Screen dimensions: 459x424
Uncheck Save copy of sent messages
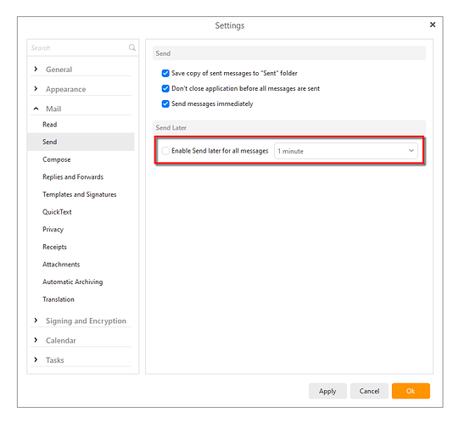tap(165, 73)
